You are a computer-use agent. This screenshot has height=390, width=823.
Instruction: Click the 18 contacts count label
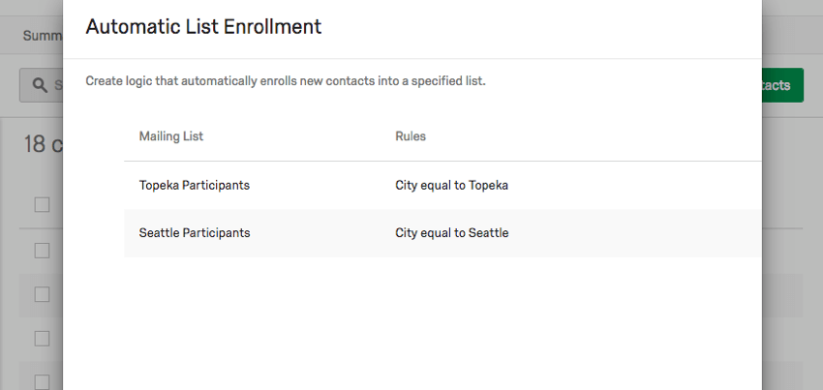coord(43,144)
